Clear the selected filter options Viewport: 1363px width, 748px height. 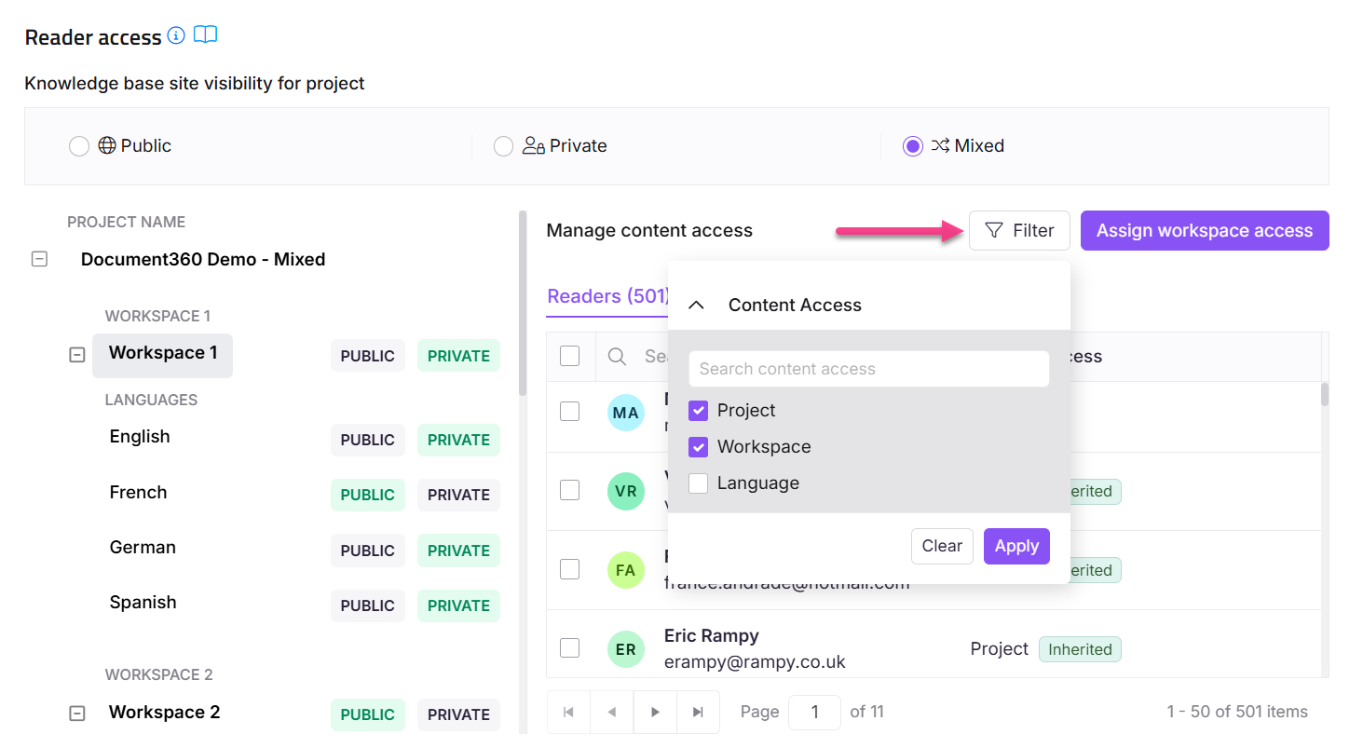point(942,546)
